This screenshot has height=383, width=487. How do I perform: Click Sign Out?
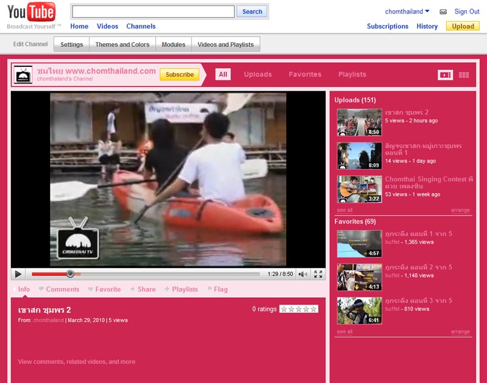(467, 12)
